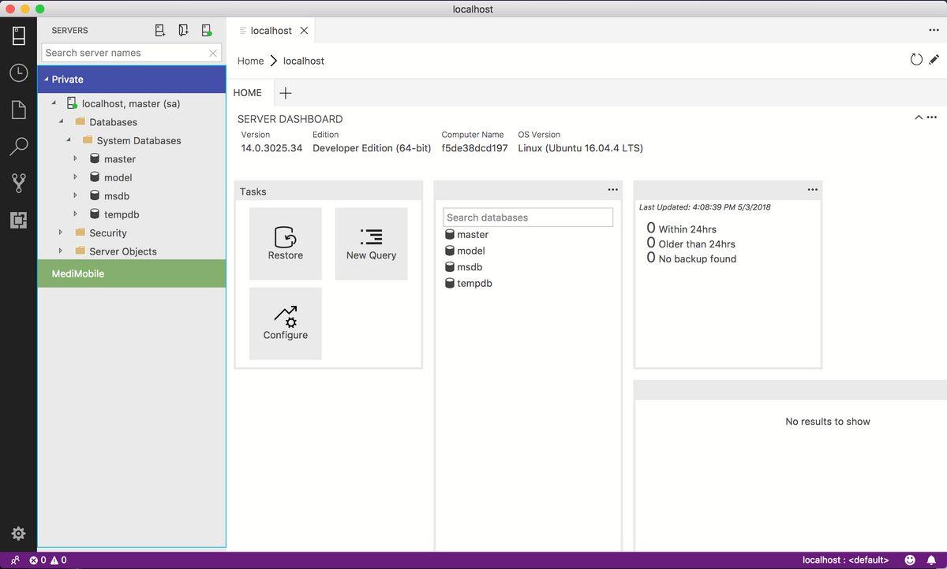Close the localhost tab
This screenshot has height=569, width=947.
pyautogui.click(x=304, y=31)
